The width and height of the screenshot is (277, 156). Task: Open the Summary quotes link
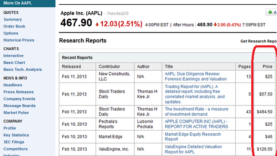13,19
